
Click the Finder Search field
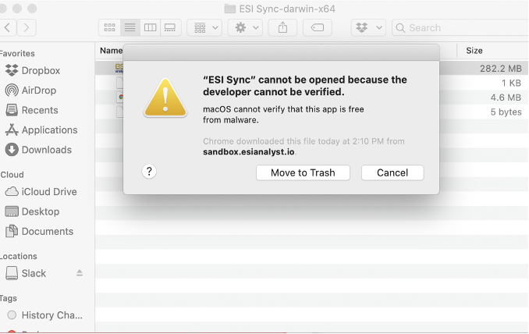[460, 27]
